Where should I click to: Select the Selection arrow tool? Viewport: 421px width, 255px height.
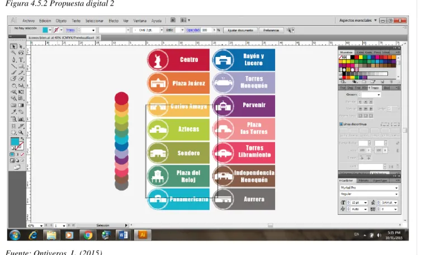pyautogui.click(x=13, y=47)
